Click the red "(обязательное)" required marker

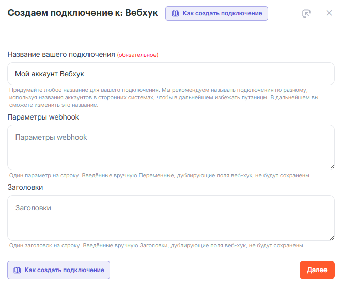(137, 55)
